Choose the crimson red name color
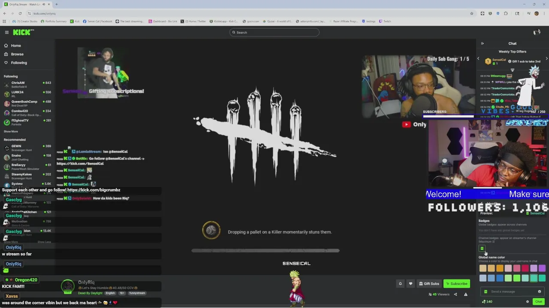Viewport: 549px width, 308px height. point(525,268)
